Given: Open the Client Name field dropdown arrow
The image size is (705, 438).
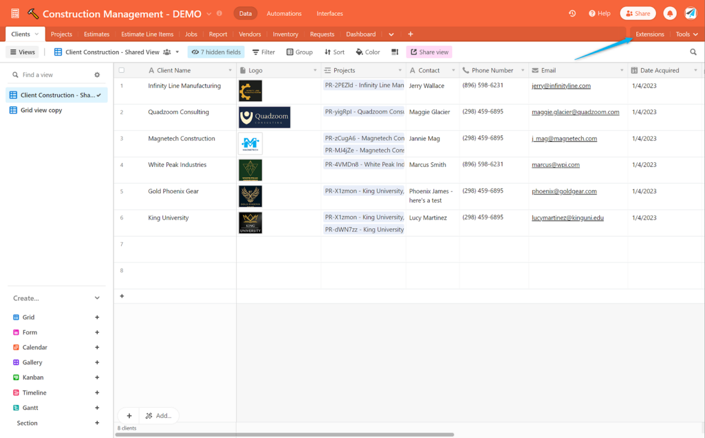Looking at the screenshot, I should [x=231, y=70].
